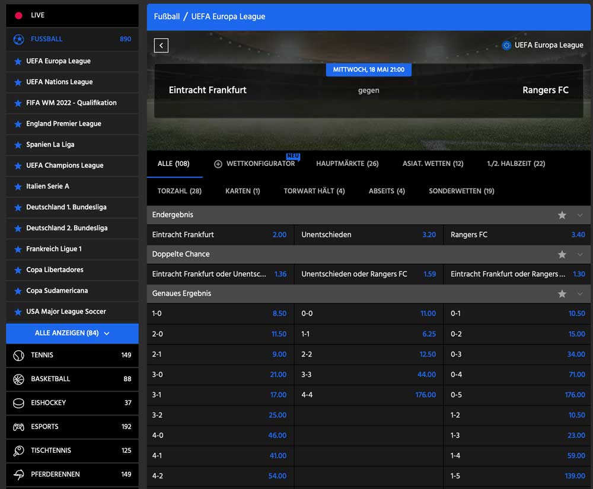Screen dimensions: 593x489
Task: Select exact score 0-5 at 176.00
Action: point(517,395)
